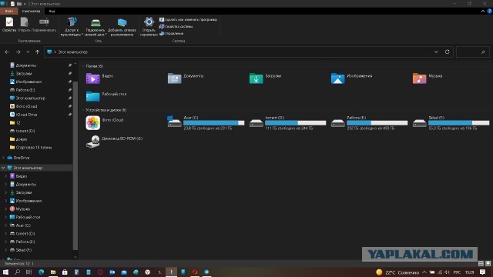Click Добавить сетевое расположение icon
The image size is (493, 277).
click(122, 22)
